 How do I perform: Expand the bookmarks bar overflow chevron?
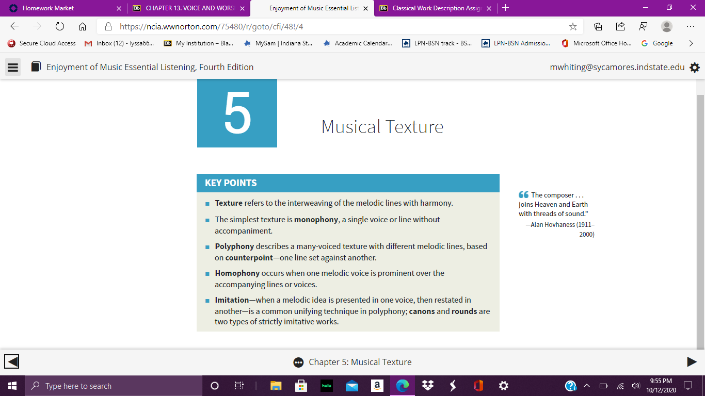click(x=691, y=43)
